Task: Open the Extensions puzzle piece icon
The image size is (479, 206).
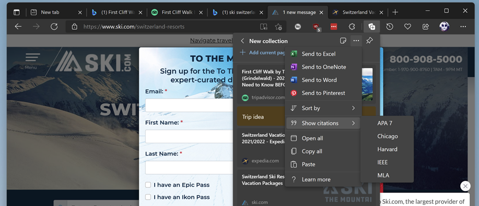Action: pos(352,27)
